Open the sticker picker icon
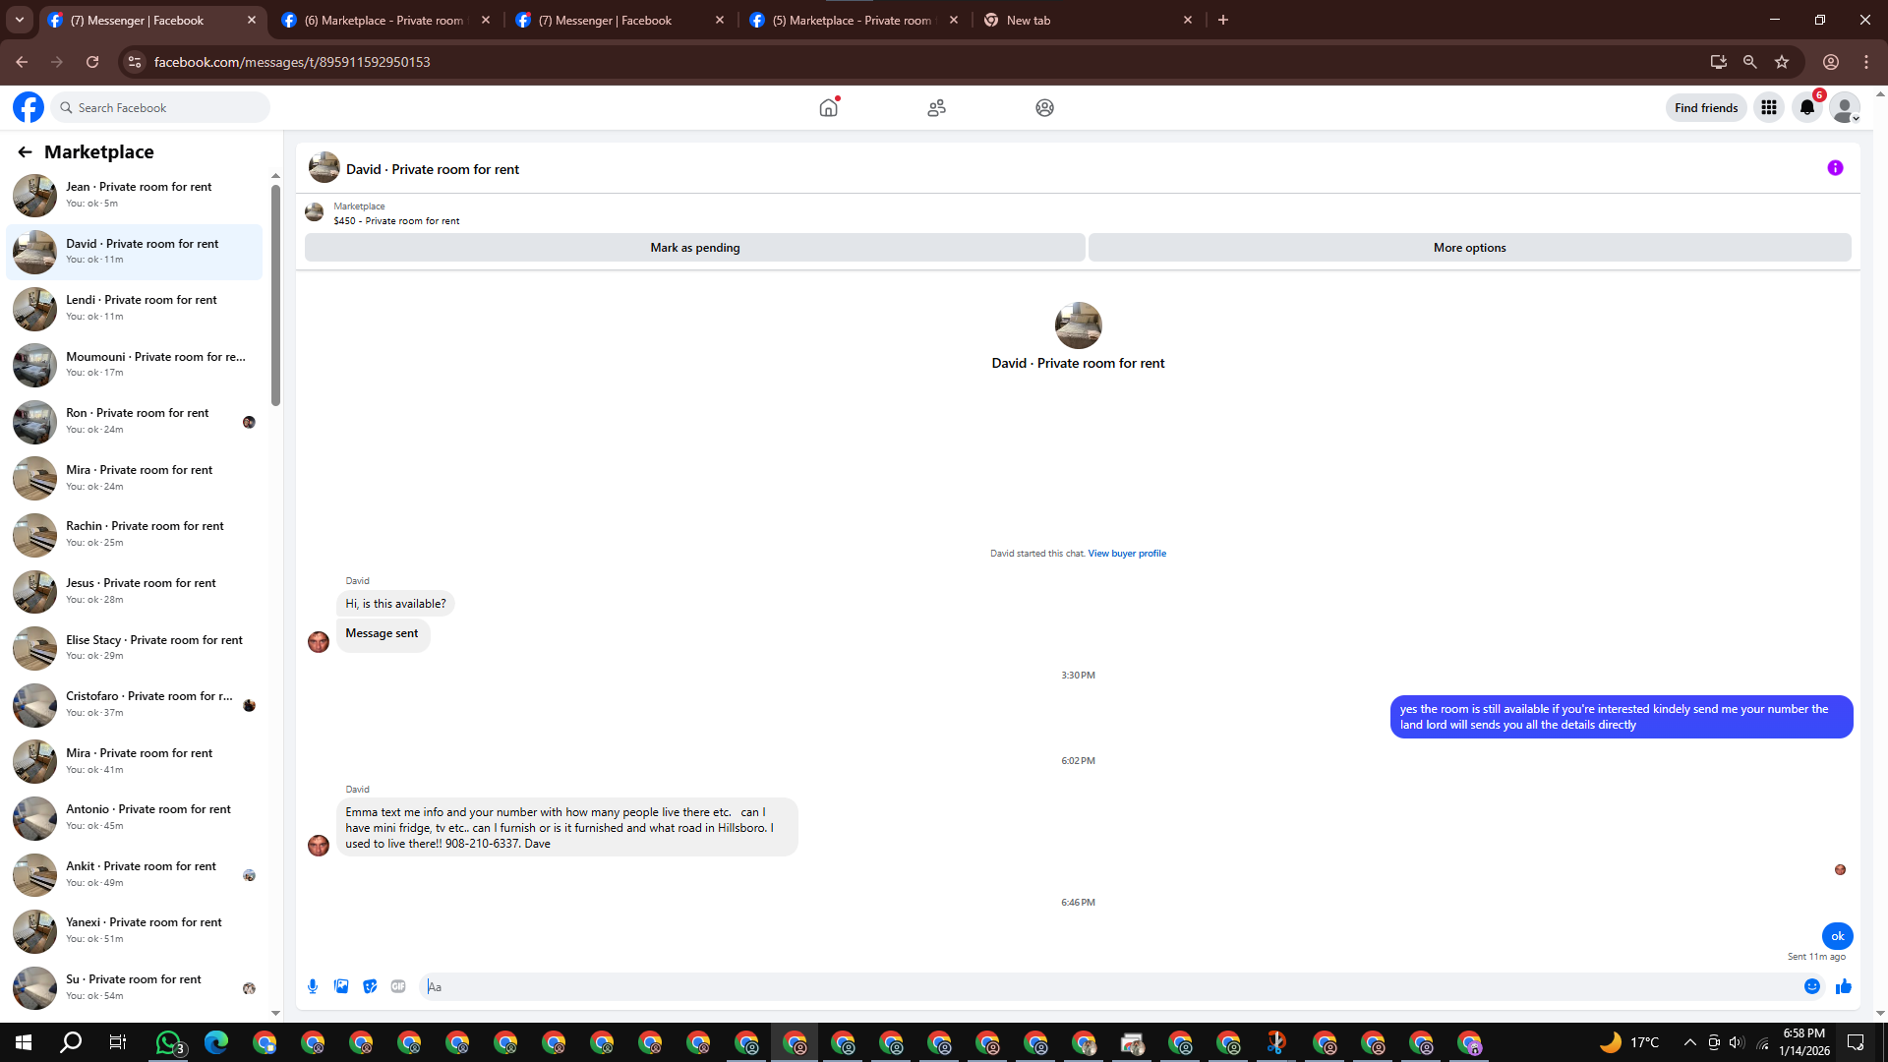The height and width of the screenshot is (1062, 1888). [370, 986]
